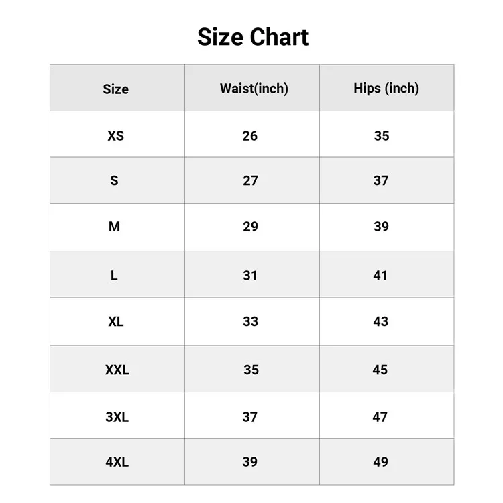Screen dimensions: 503x503
Task: Select the 3XL size cell
Action: point(117,416)
